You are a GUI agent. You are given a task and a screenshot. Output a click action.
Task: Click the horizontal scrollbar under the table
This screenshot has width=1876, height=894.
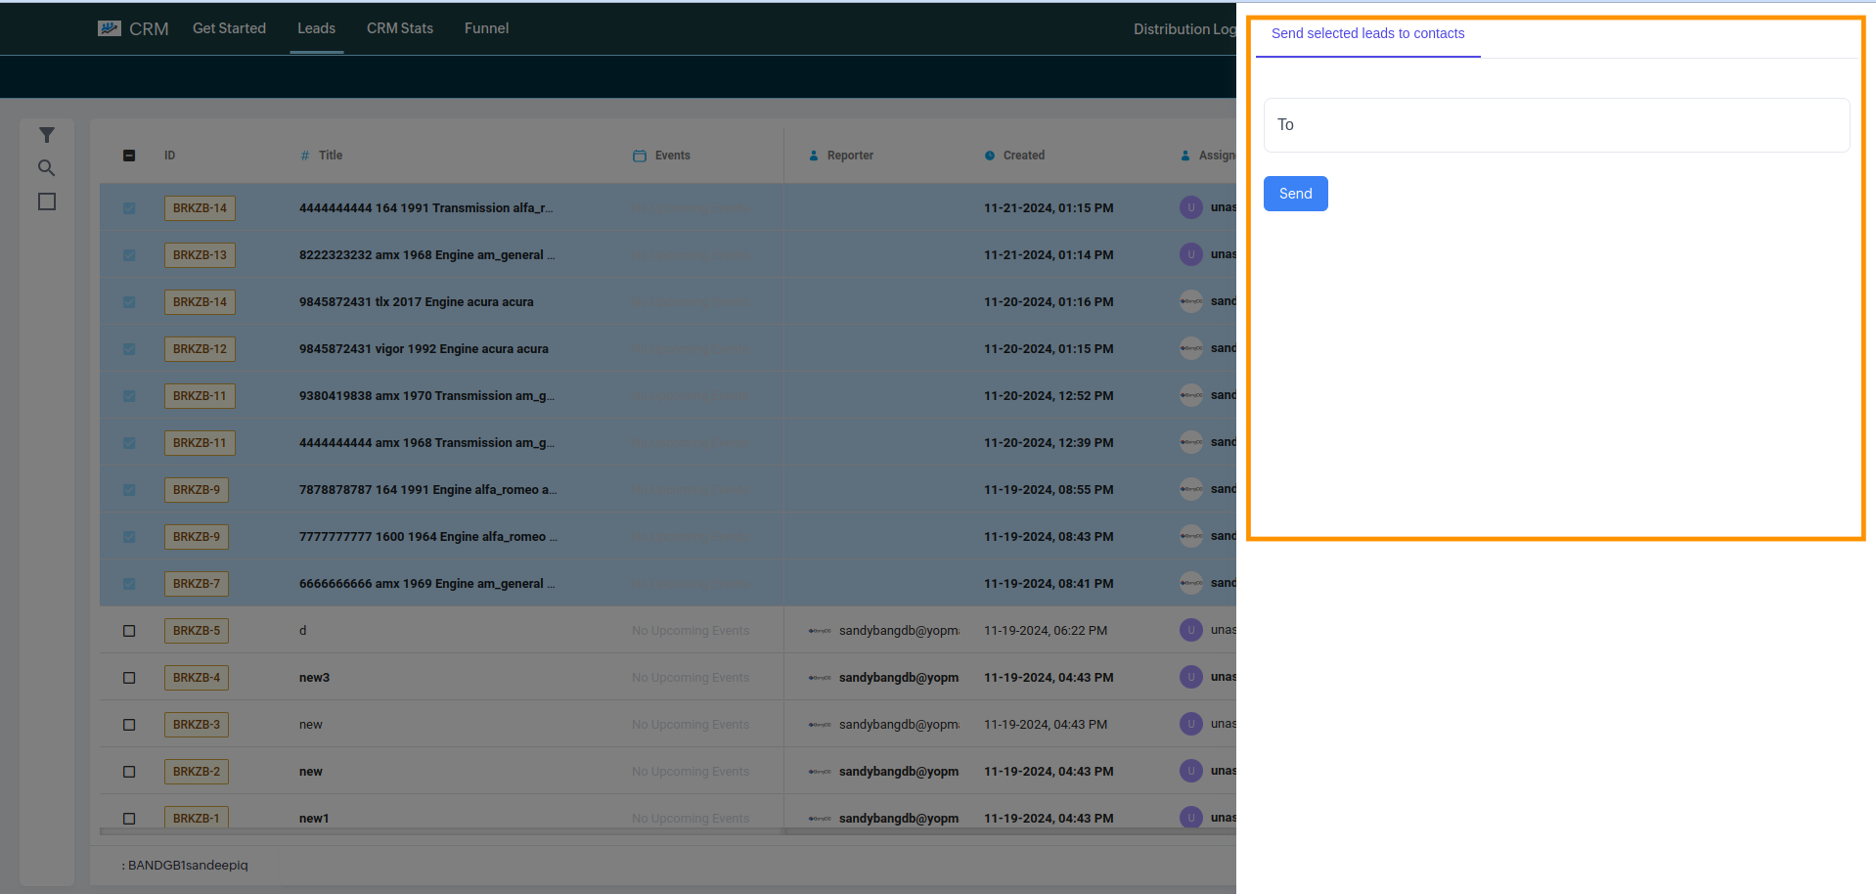[668, 831]
